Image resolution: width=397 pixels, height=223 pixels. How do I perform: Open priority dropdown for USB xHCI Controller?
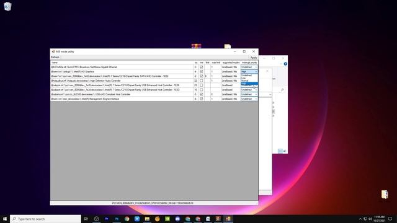point(249,94)
